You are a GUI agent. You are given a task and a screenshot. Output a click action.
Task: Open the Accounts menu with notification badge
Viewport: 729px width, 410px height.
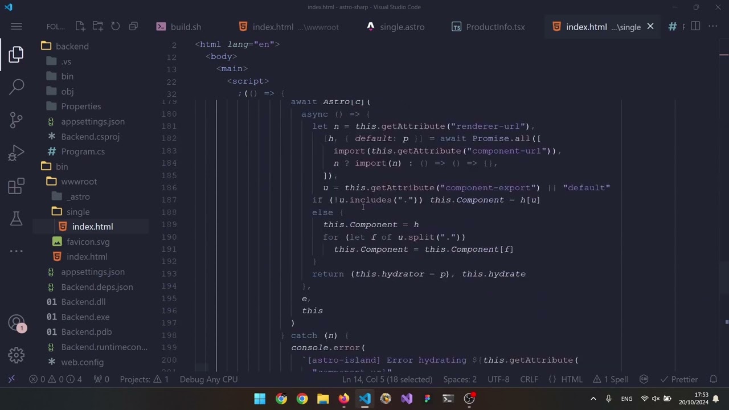coord(16,323)
